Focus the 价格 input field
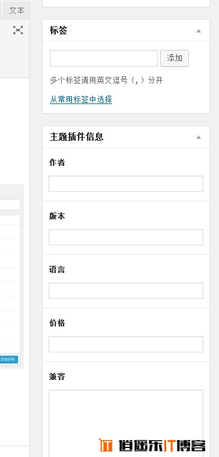Viewport: 219px width, 457px height. coord(126,344)
